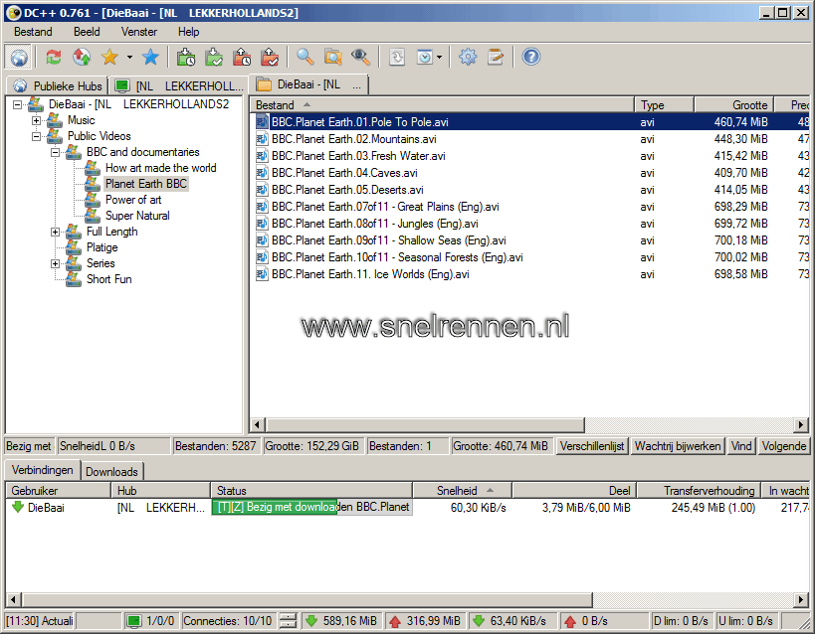Select the Verbindingen tab
The height and width of the screenshot is (634, 815).
[x=43, y=470]
